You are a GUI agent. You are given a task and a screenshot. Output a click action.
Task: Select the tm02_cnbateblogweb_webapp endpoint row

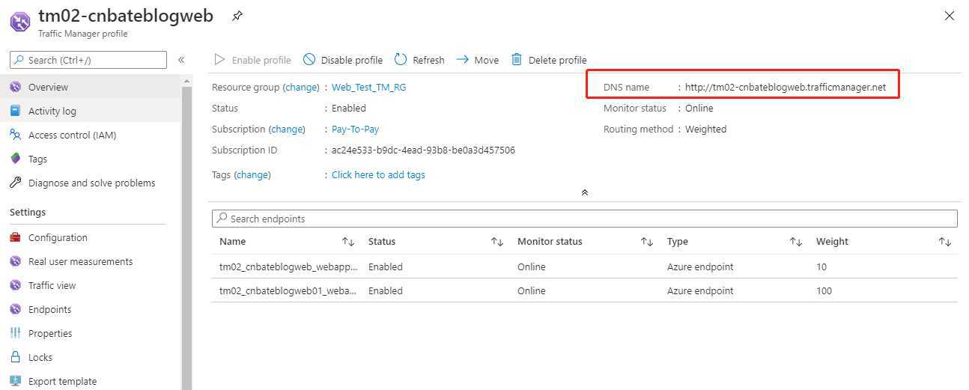(x=584, y=266)
